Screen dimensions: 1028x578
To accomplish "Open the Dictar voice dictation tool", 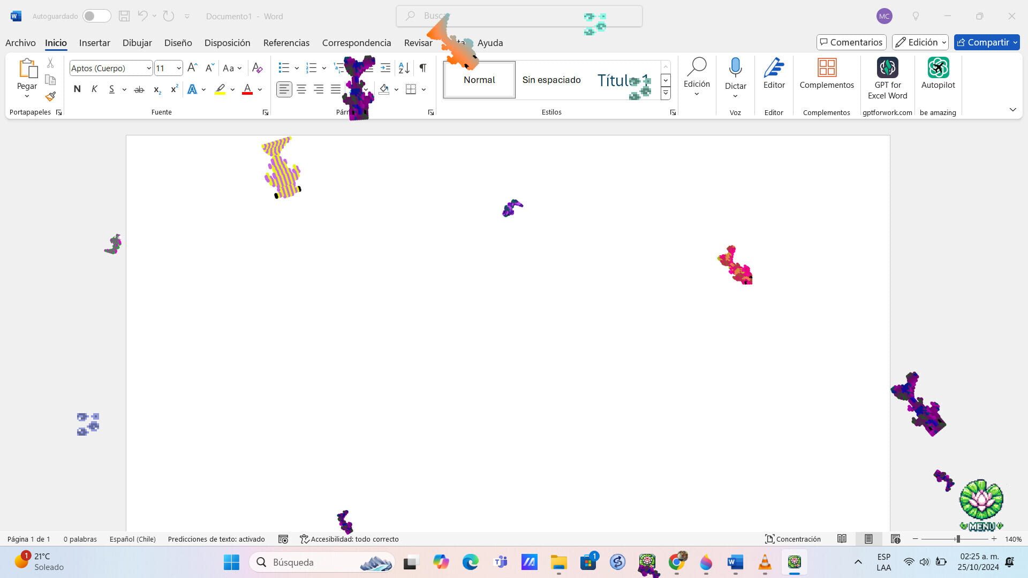I will 735,75.
